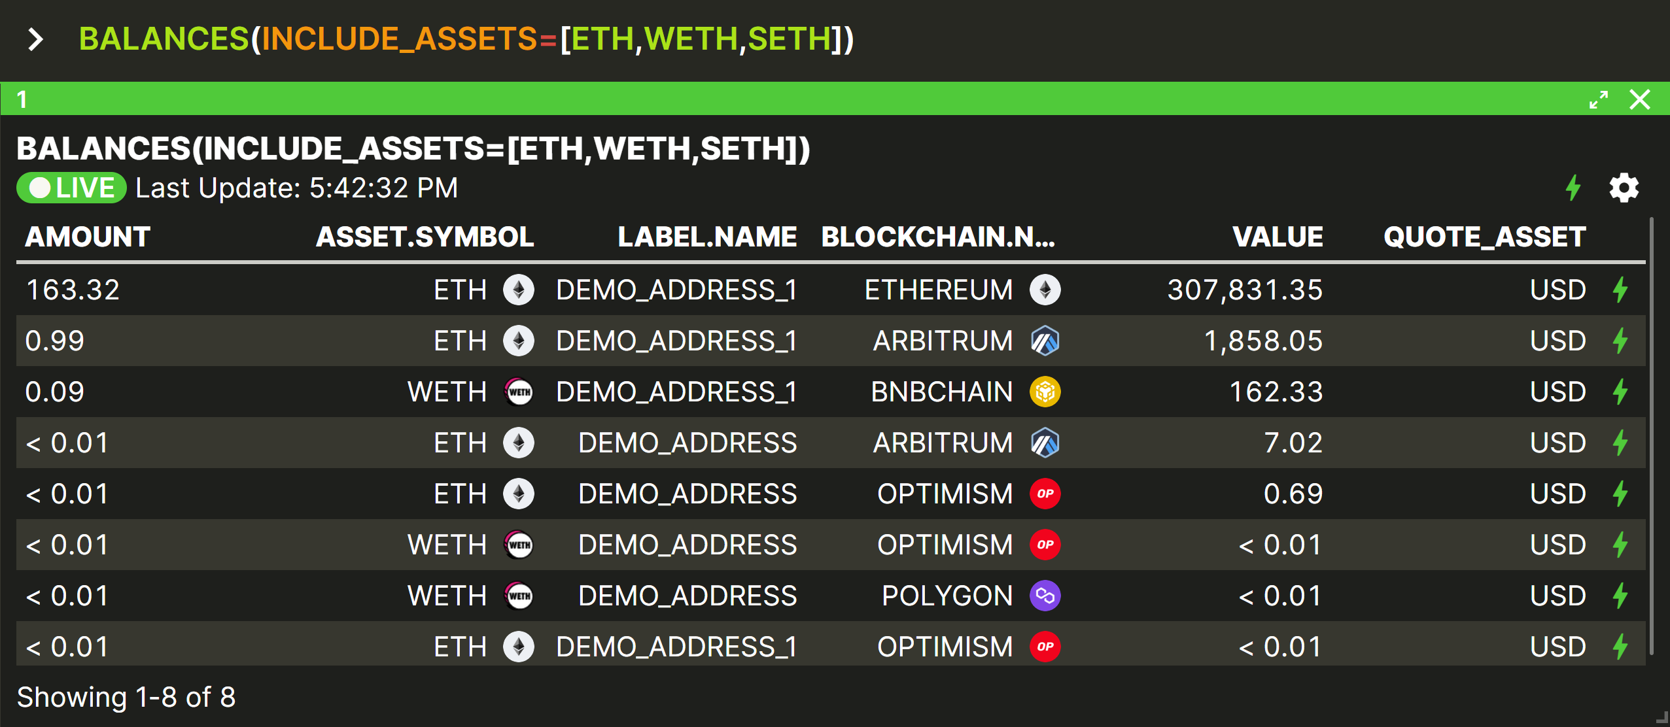Click the lightning bolt on the 307,831.35 row
This screenshot has width=1670, height=727.
pyautogui.click(x=1620, y=290)
